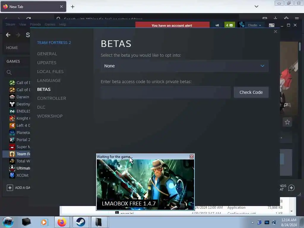Image resolution: width=304 pixels, height=228 pixels.
Task: Select Knight game icon in library
Action: [x=12, y=118]
